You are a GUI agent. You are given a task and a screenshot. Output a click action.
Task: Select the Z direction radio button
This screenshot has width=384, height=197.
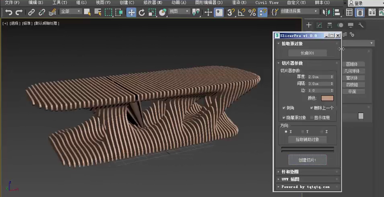coord(322,131)
